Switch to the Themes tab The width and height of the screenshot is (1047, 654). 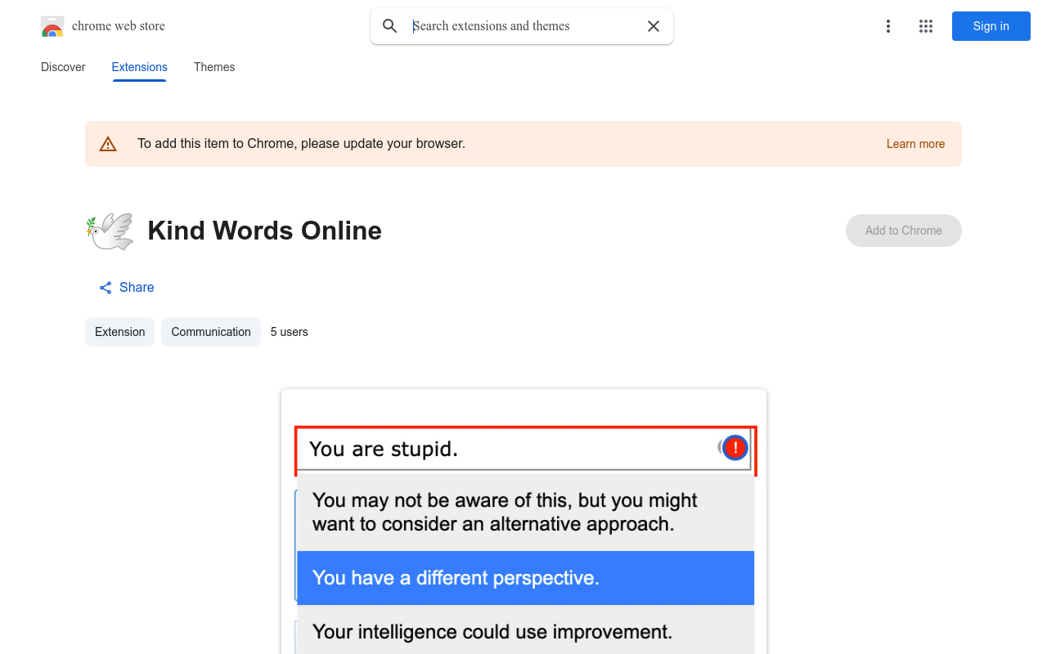(x=214, y=67)
